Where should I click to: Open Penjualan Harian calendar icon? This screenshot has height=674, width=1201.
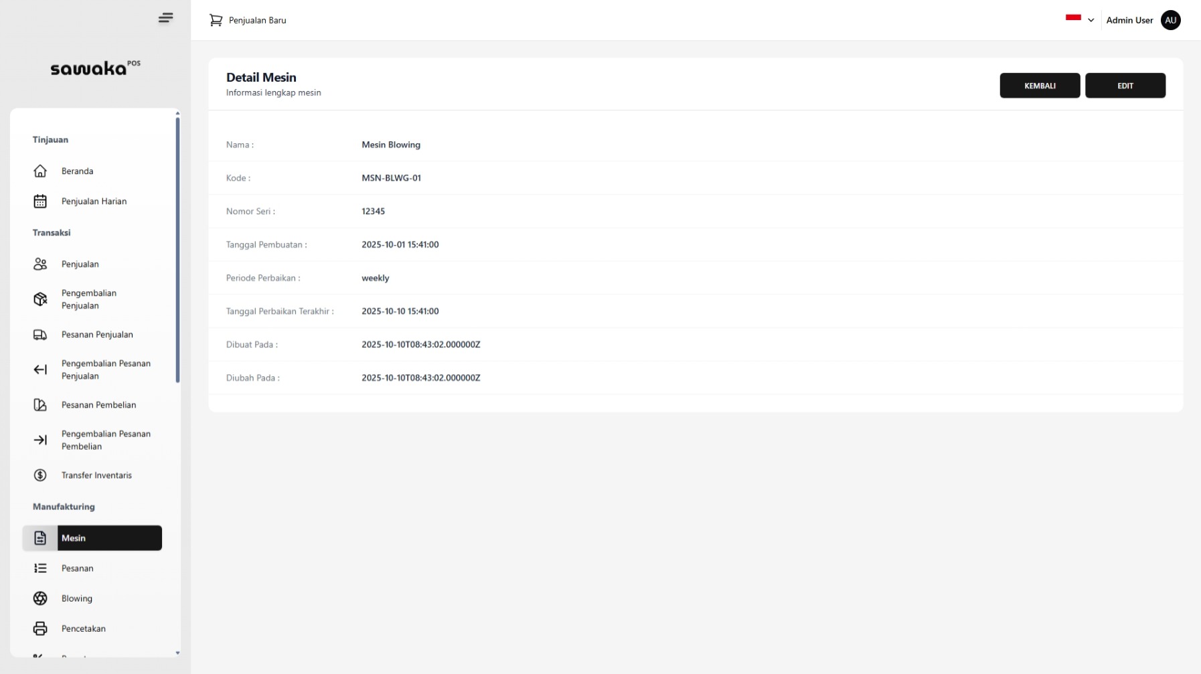pos(40,201)
